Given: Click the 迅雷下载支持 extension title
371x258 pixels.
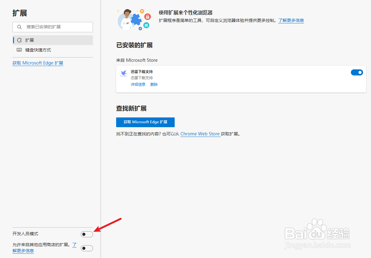Looking at the screenshot, I should [142, 72].
